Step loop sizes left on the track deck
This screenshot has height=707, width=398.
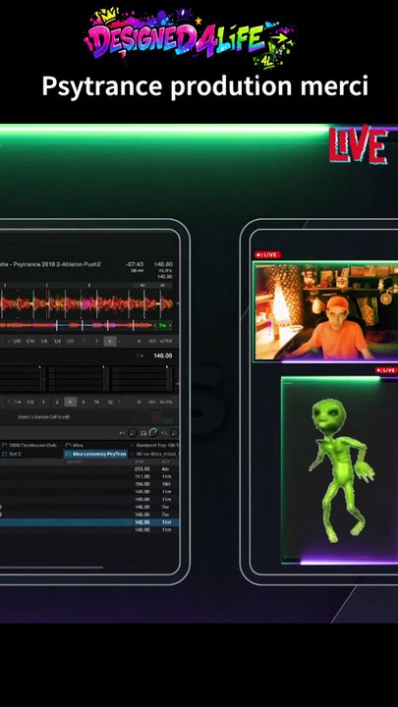tap(9, 342)
